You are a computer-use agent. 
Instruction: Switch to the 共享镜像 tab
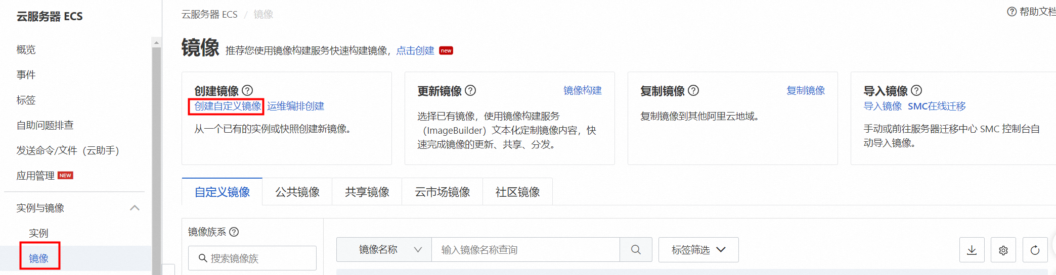(367, 192)
